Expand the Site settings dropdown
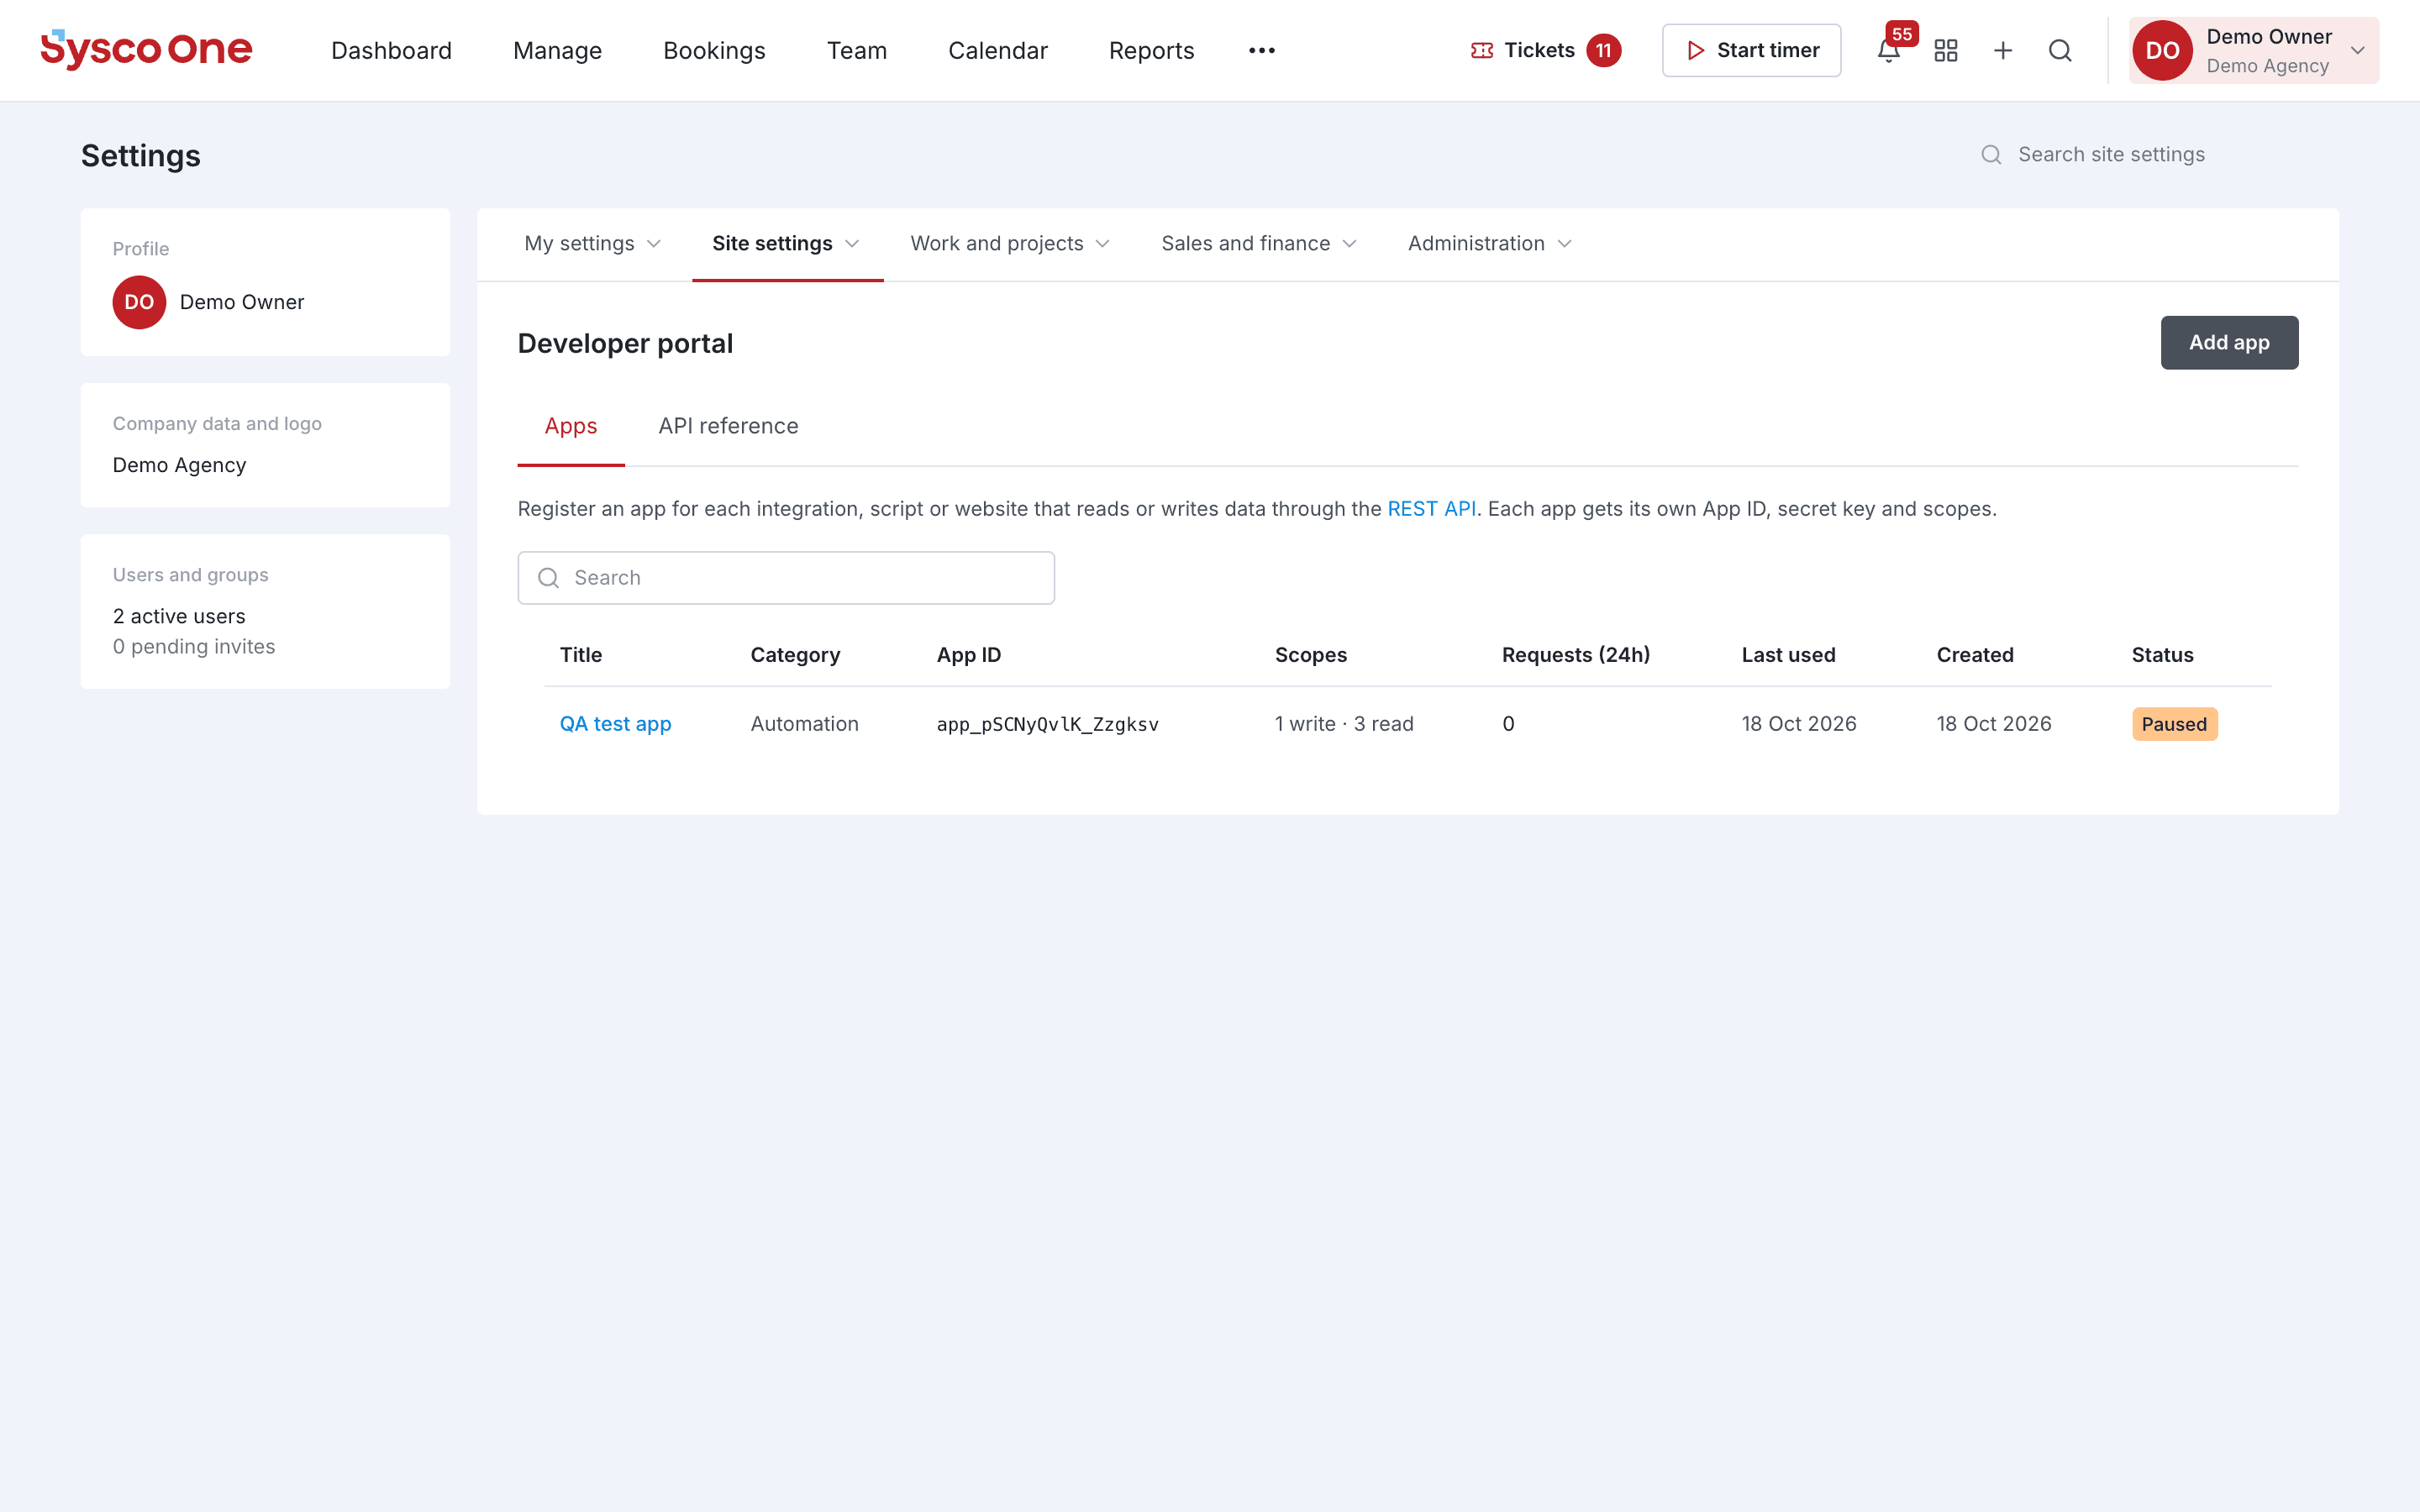Viewport: 2420px width, 1512px height. pos(787,244)
